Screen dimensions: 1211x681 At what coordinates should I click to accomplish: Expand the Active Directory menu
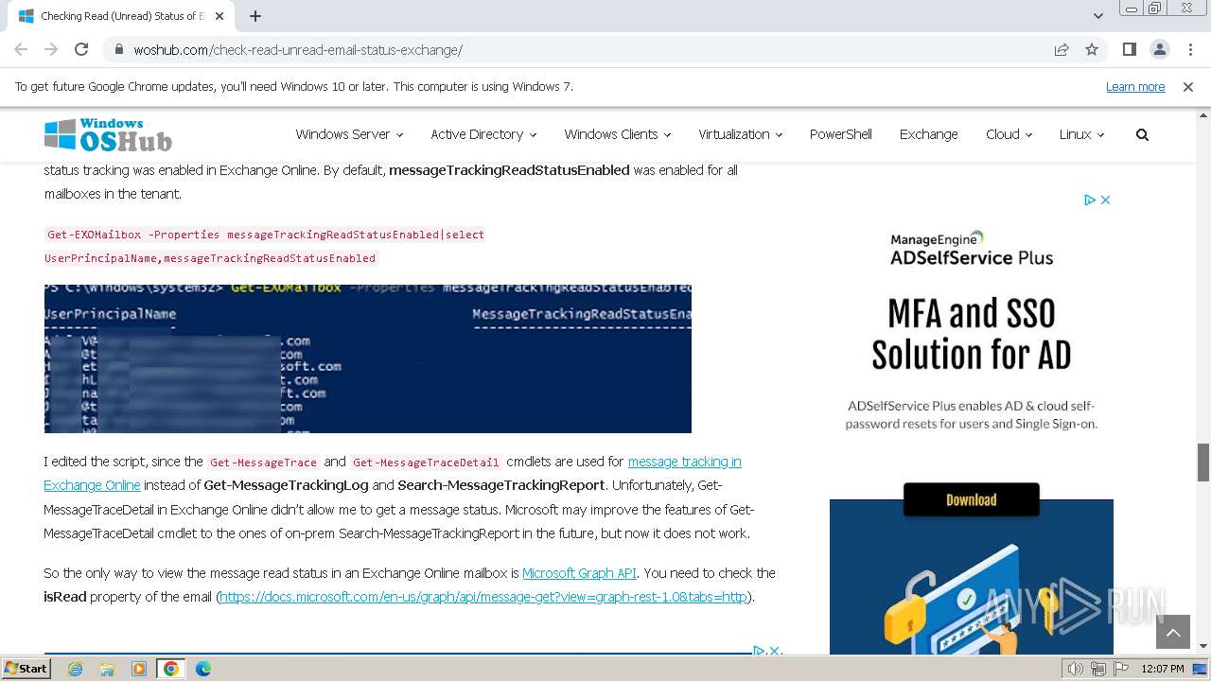pos(483,134)
